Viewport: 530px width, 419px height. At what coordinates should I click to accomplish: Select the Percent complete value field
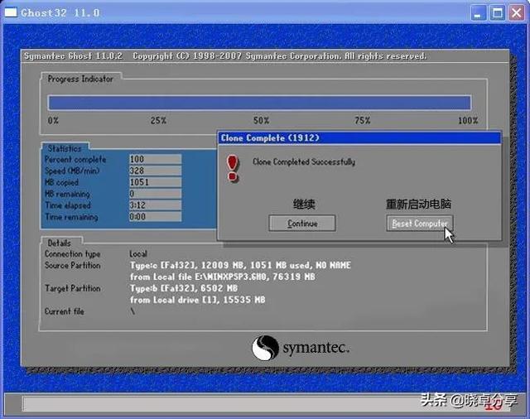click(x=155, y=159)
